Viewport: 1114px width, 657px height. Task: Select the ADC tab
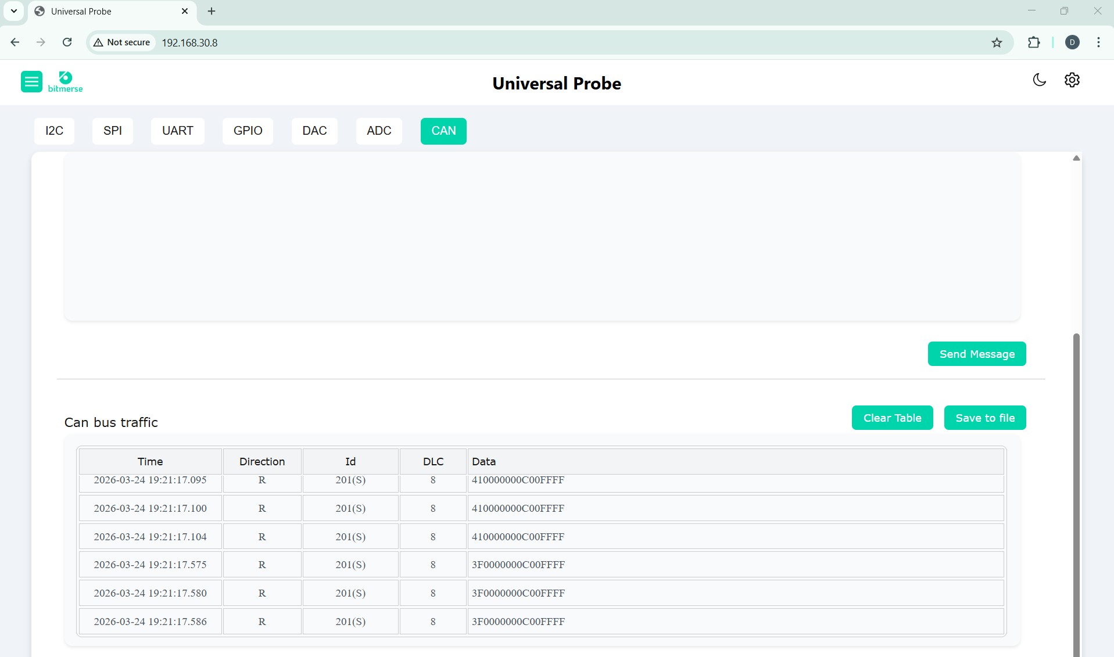(x=378, y=131)
